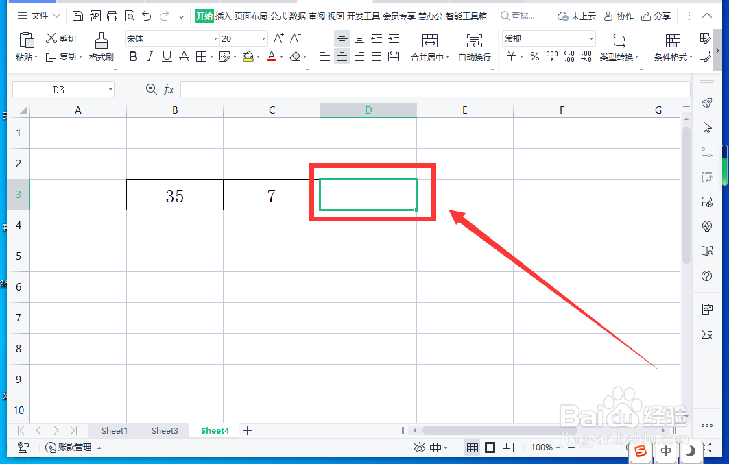Viewport: 729px width, 464px height.
Task: Open the borders dropdown arrow
Action: tap(211, 57)
